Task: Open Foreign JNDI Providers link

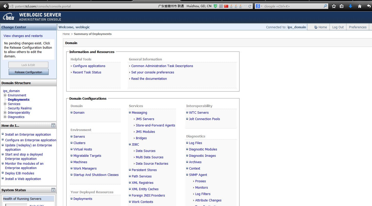Action: coord(148,196)
